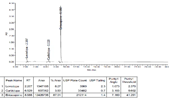Select Levodopa's Area value cell
The height and width of the screenshot is (99, 169).
point(42,86)
